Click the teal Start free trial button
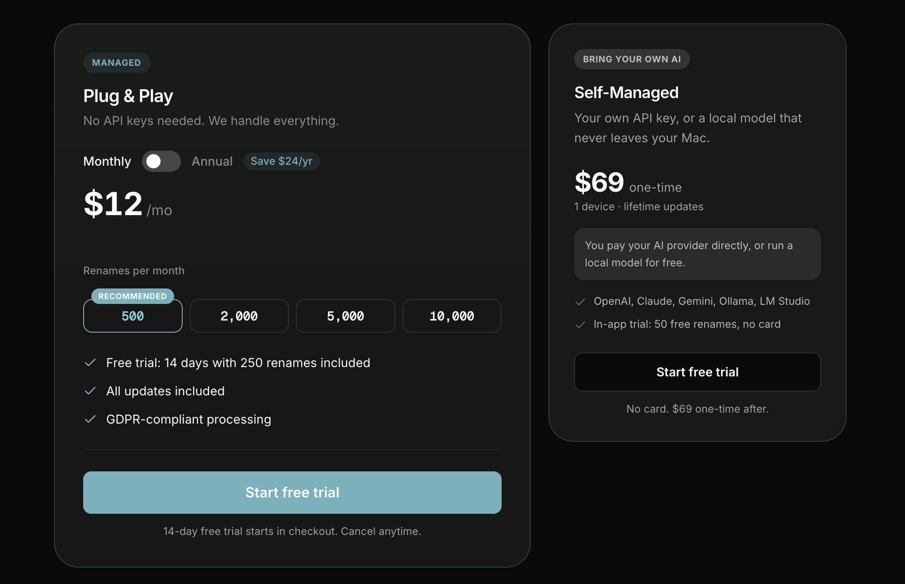Screen dimensions: 905x584 pyautogui.click(x=292, y=493)
